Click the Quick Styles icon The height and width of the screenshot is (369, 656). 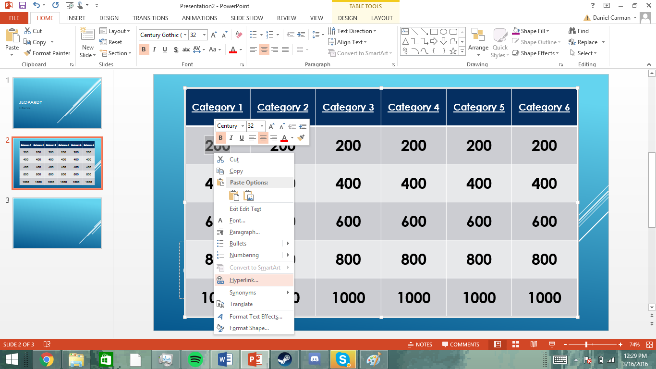tap(500, 36)
